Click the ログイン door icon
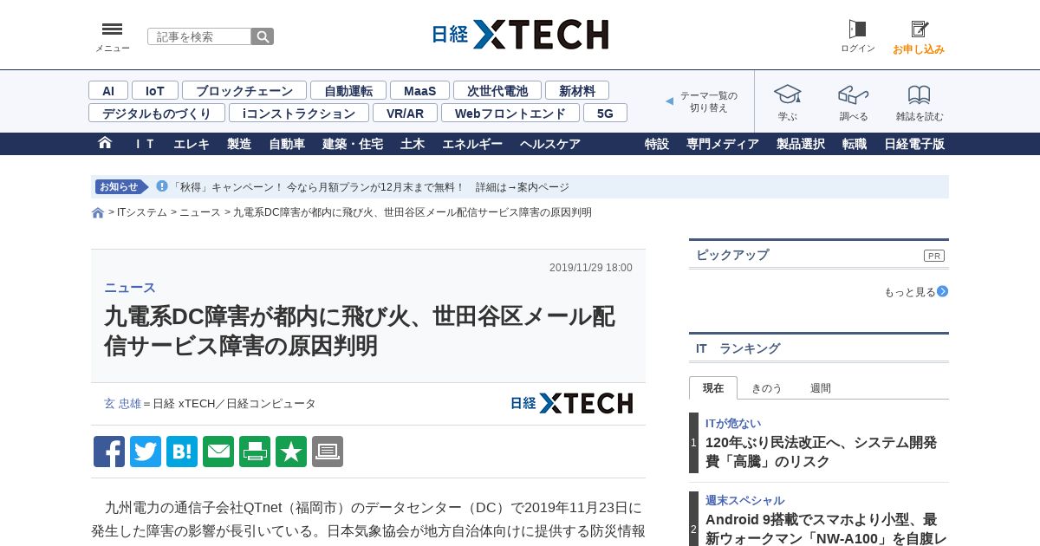1040x546 pixels. pyautogui.click(x=857, y=29)
